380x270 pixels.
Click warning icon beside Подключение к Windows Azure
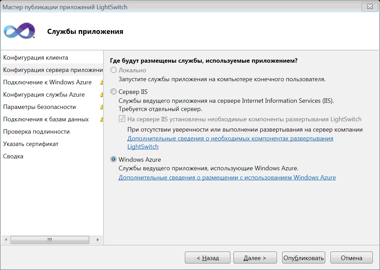pos(101,82)
